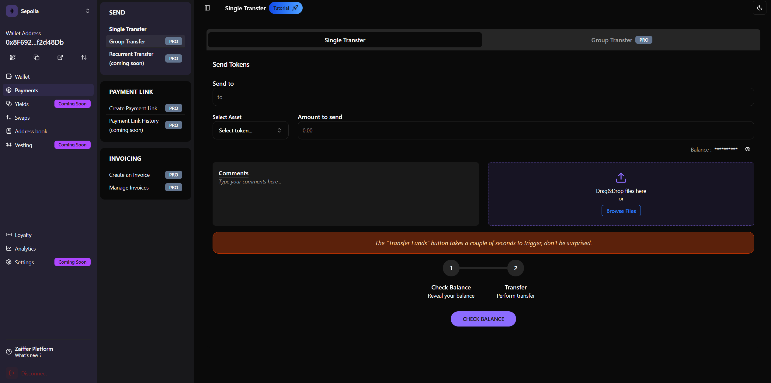Click step 2 Transfer progress marker
771x383 pixels.
coord(516,268)
